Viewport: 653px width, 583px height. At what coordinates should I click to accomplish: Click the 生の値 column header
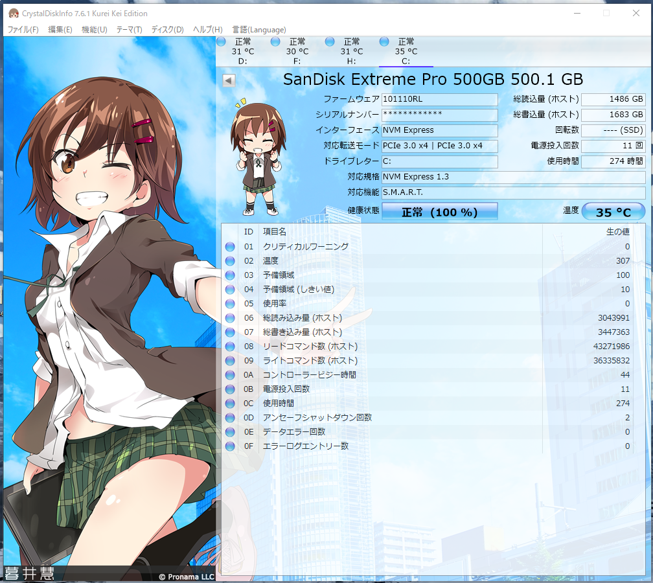click(x=618, y=231)
